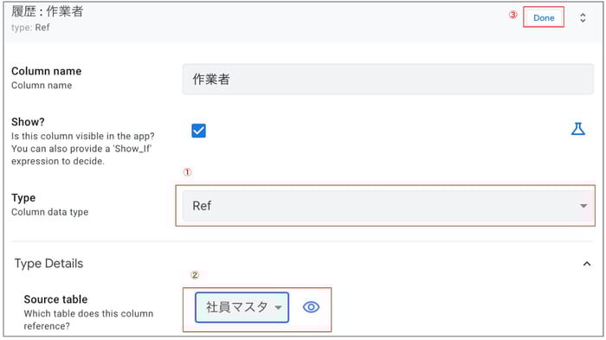Click the up-down arrows beside Done

583,18
